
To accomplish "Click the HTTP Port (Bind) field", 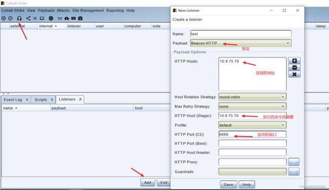I will [252, 143].
